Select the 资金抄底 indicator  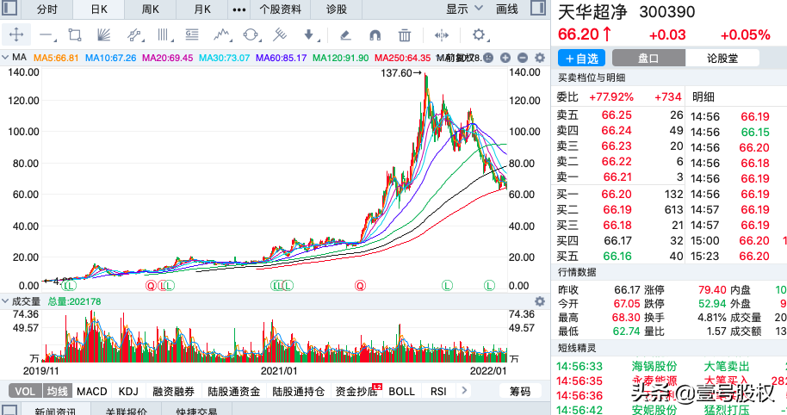(356, 392)
